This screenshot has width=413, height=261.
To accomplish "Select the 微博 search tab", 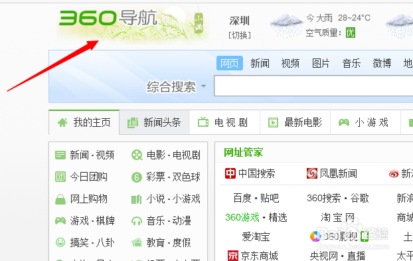I will point(382,64).
